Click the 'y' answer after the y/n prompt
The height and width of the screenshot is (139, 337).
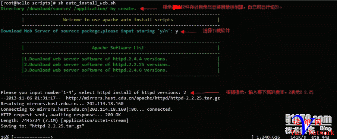pyautogui.click(x=177, y=31)
